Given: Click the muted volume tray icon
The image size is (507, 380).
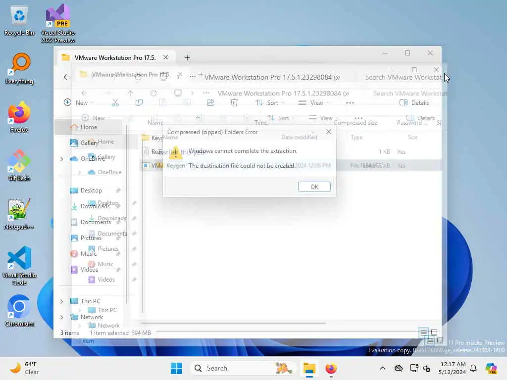Looking at the screenshot, I should (427, 368).
